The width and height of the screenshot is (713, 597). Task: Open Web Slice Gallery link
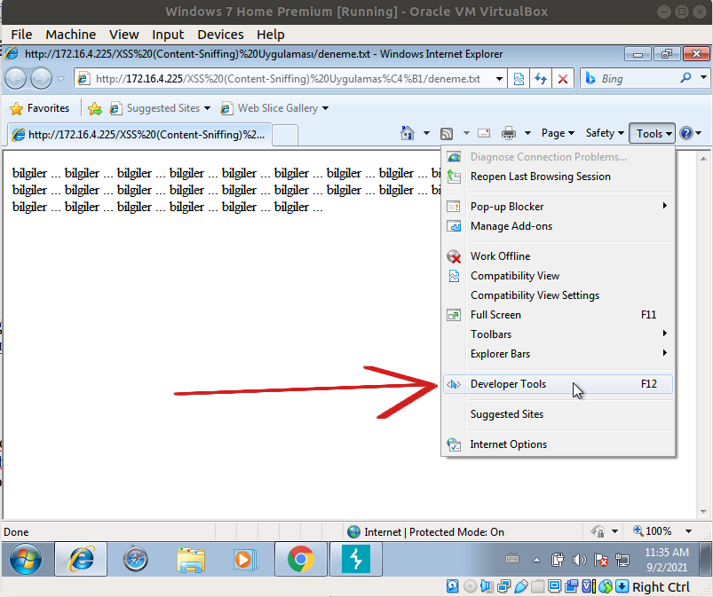[x=274, y=108]
